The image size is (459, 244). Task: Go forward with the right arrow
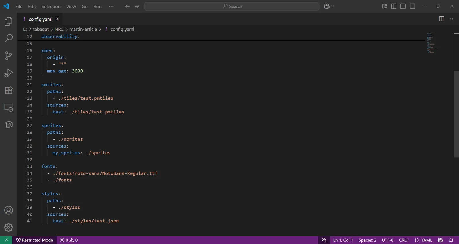[x=137, y=6]
